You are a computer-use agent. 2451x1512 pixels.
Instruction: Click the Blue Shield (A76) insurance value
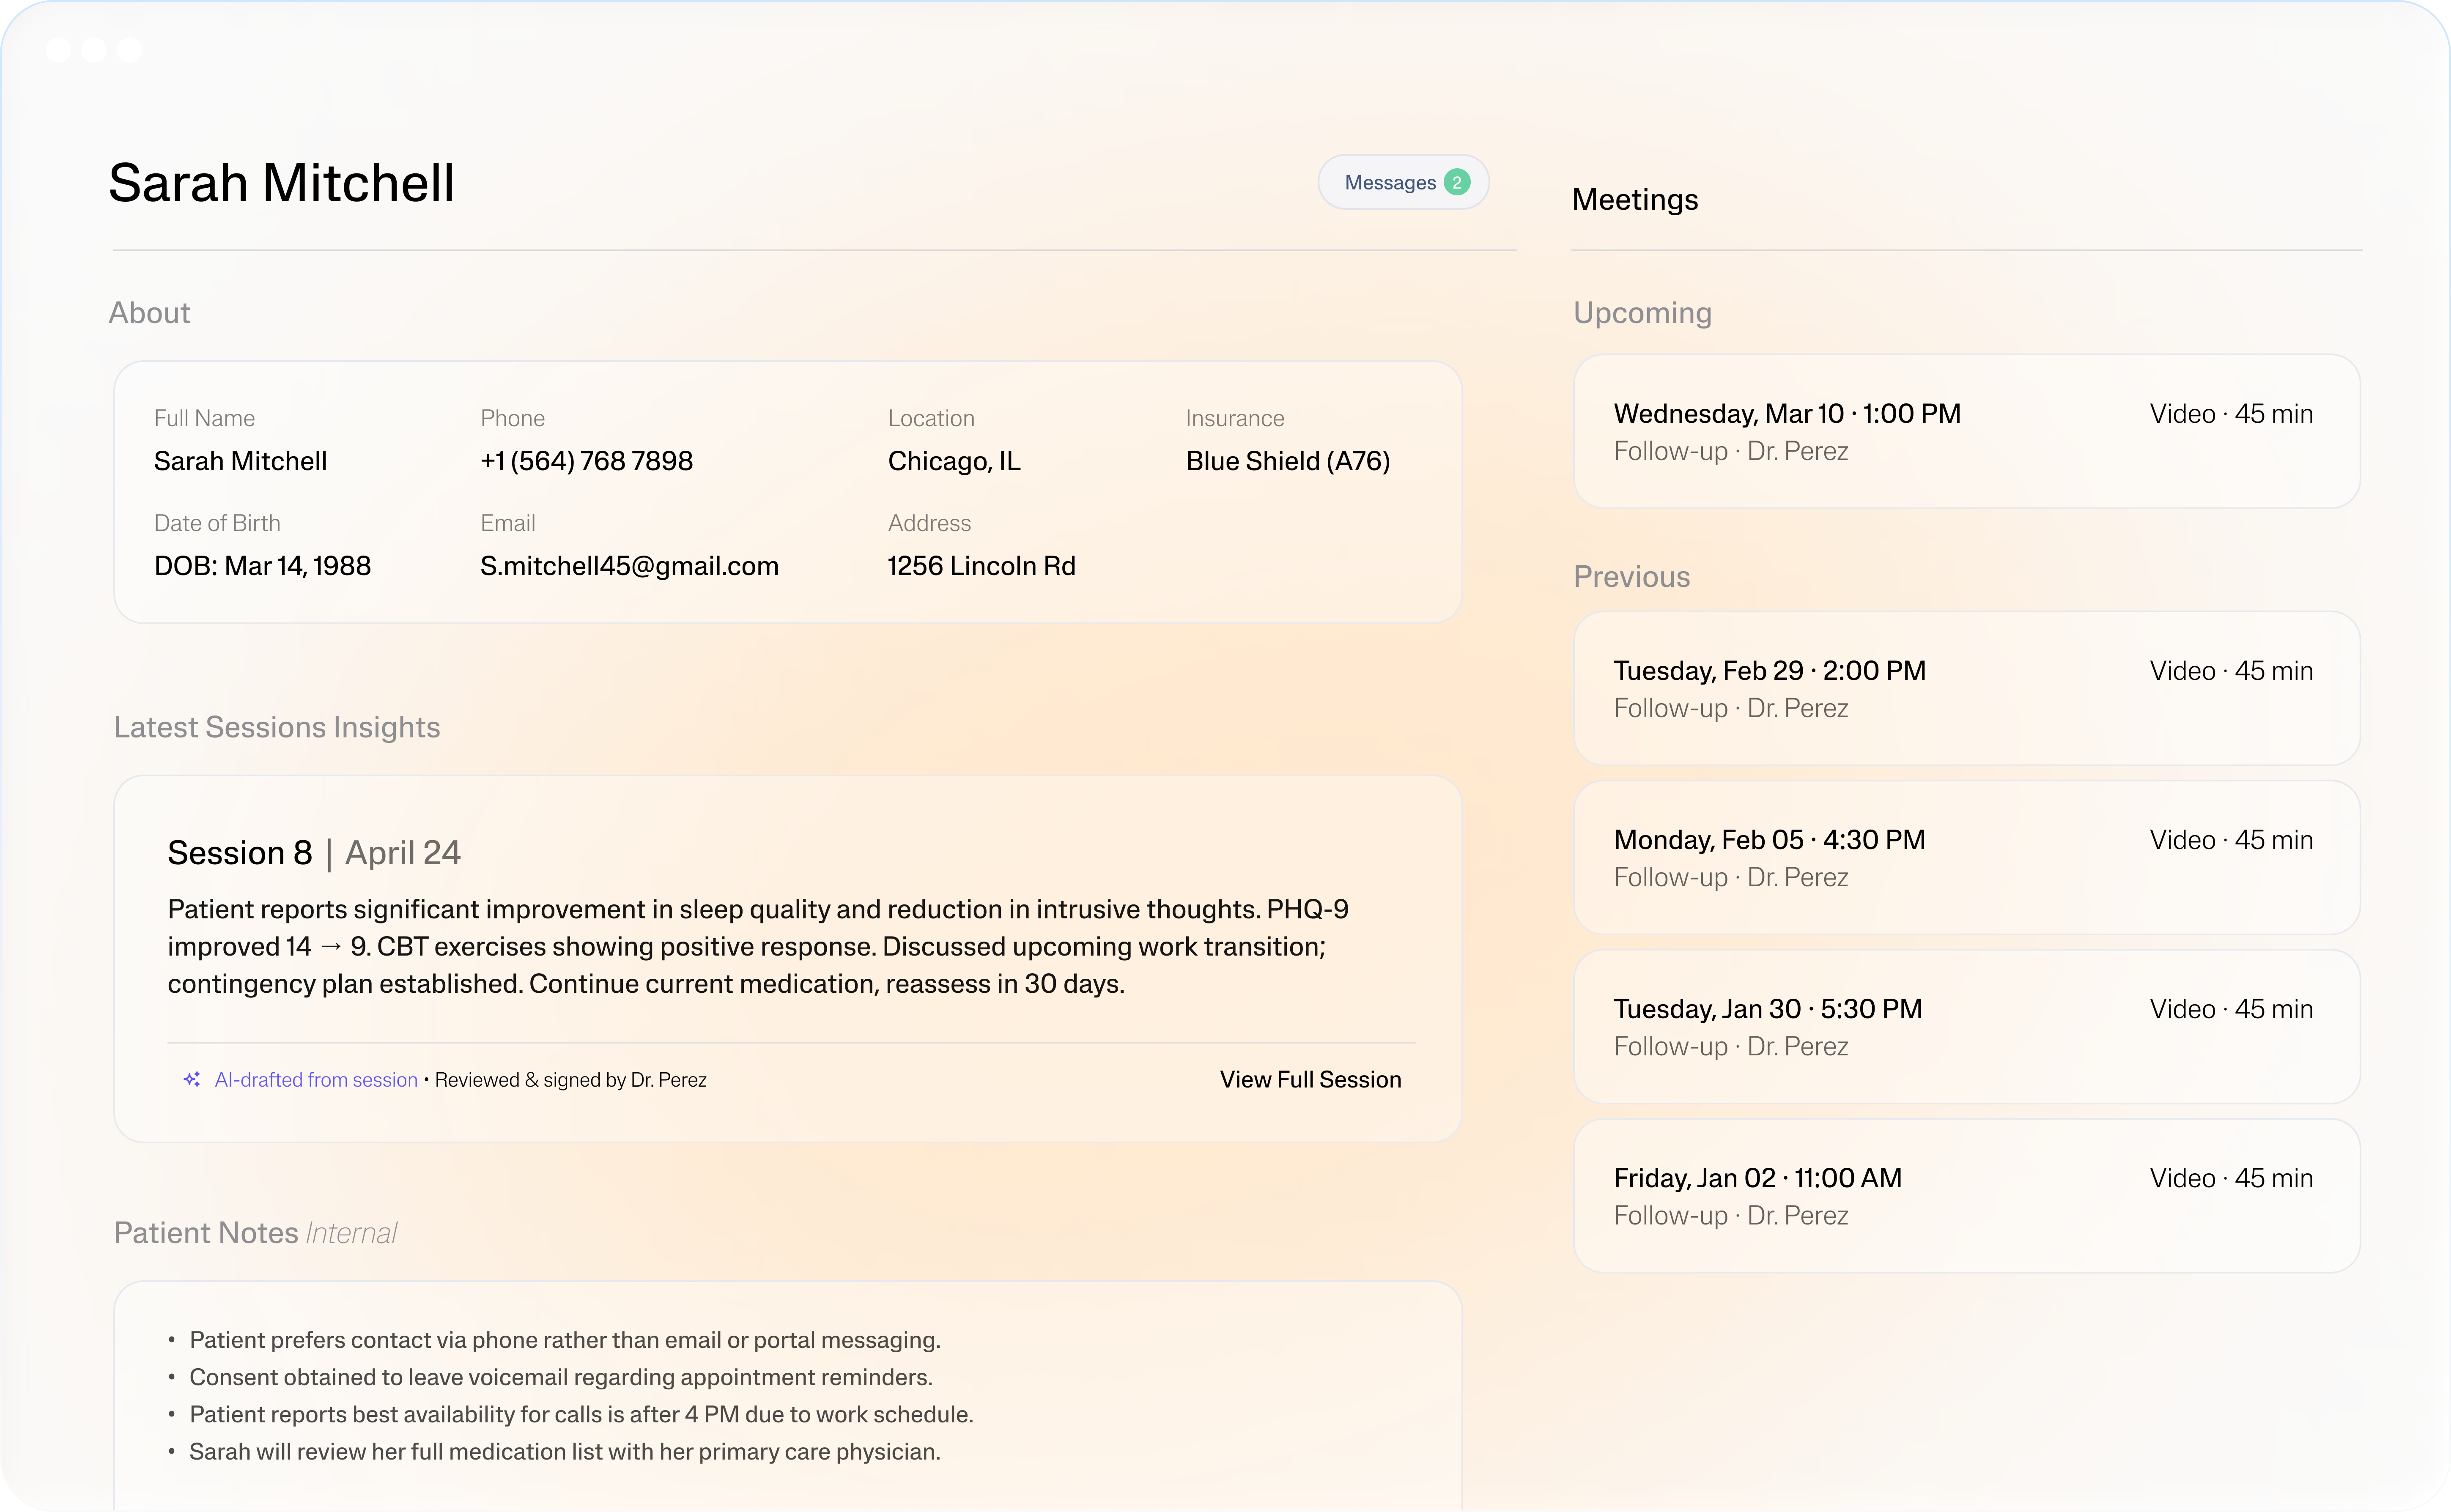coord(1287,461)
